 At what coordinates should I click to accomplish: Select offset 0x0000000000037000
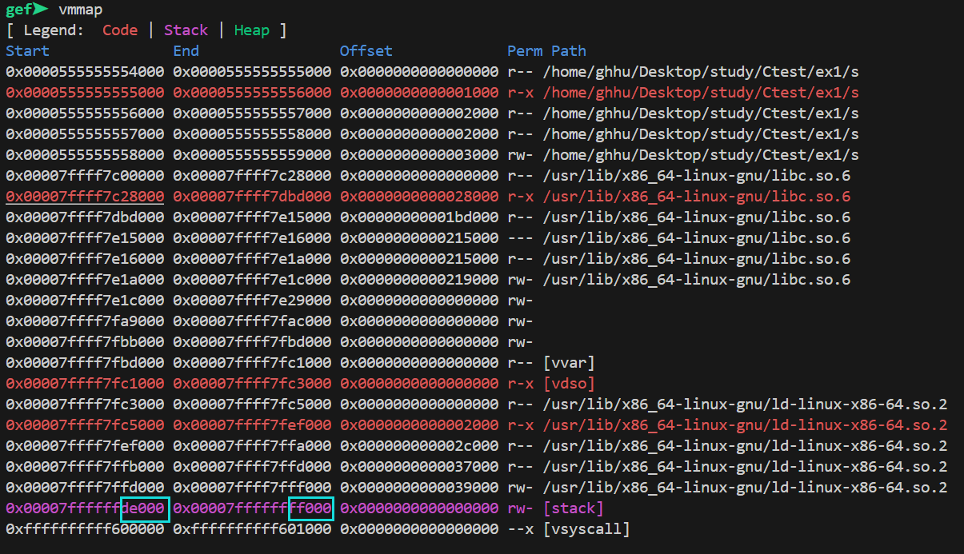click(419, 467)
